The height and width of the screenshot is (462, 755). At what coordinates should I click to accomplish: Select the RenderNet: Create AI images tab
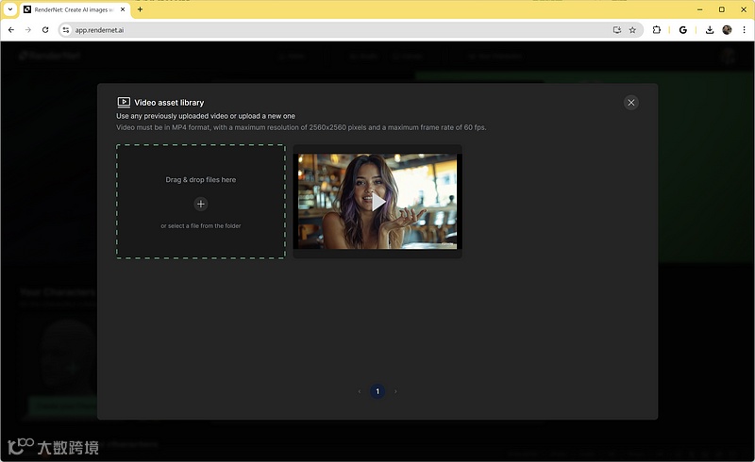(x=75, y=9)
